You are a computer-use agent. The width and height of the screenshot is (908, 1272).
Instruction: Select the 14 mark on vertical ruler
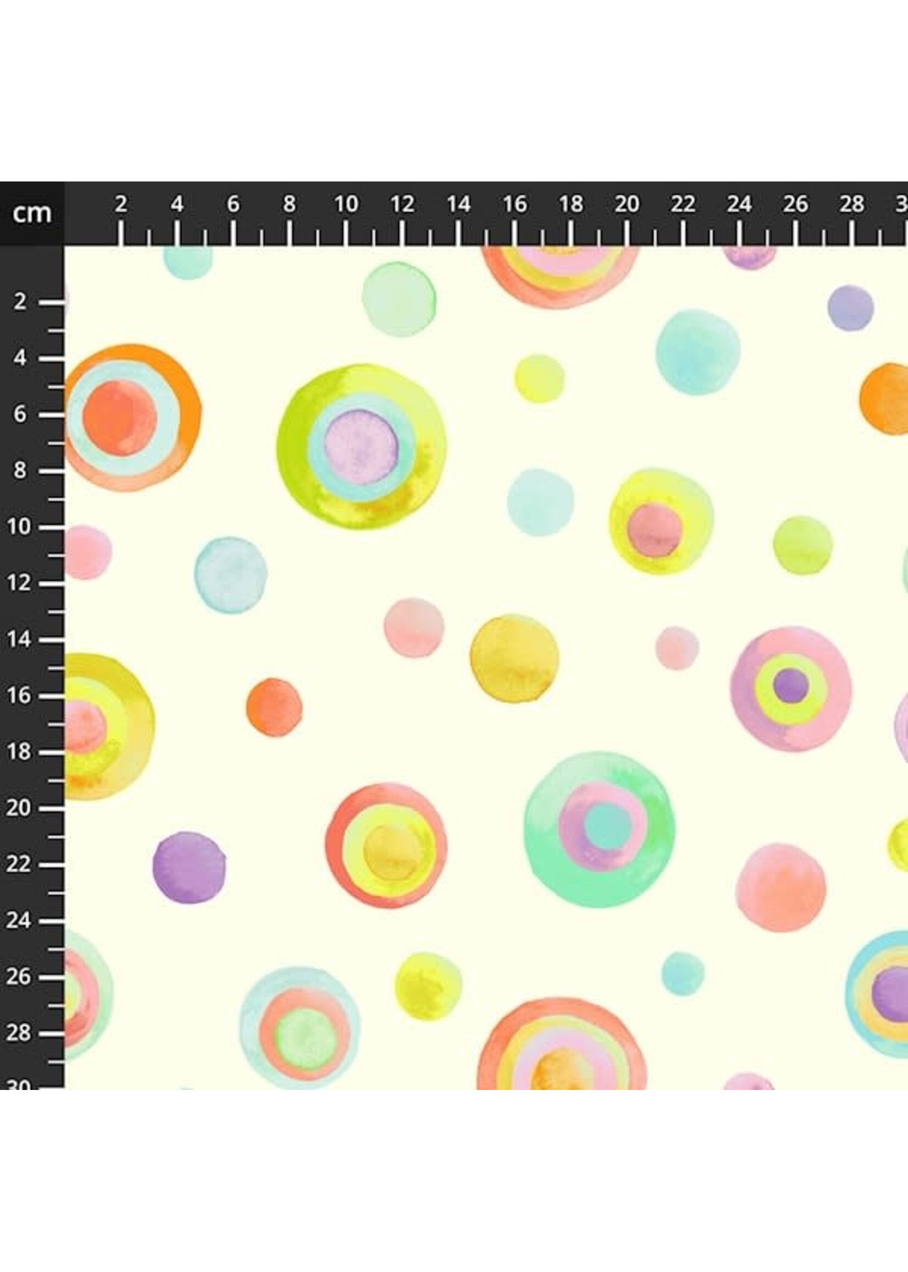(20, 640)
